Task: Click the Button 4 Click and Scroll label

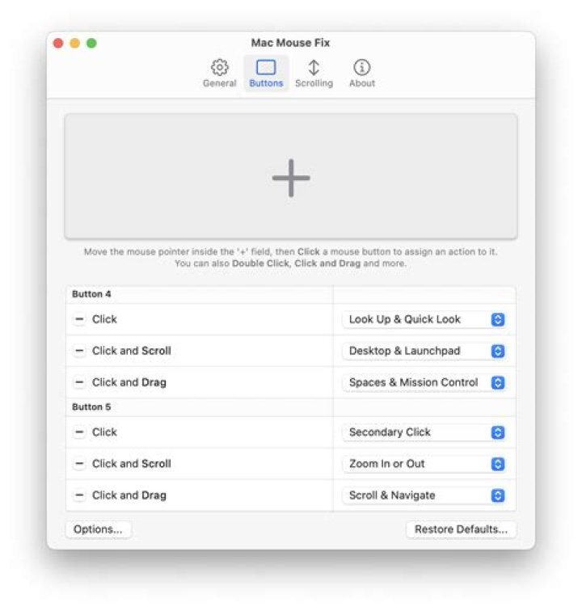Action: click(132, 351)
